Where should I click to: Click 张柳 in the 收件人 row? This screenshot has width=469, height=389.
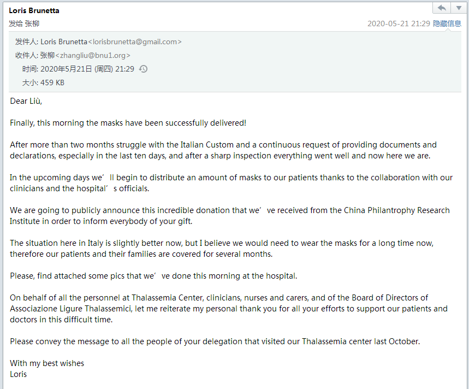click(48, 56)
